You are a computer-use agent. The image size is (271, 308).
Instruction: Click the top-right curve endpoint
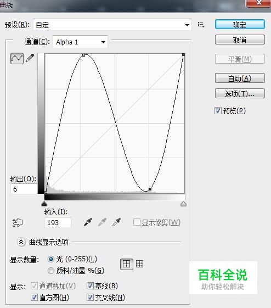pyautogui.click(x=183, y=55)
